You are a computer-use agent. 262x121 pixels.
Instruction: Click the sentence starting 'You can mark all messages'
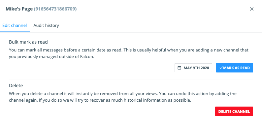pyautogui.click(x=65, y=50)
